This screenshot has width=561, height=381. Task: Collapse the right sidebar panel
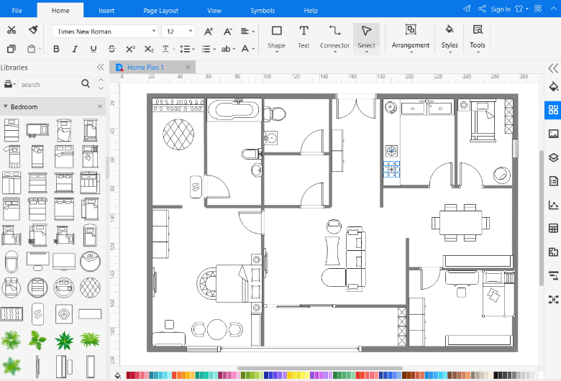click(553, 68)
